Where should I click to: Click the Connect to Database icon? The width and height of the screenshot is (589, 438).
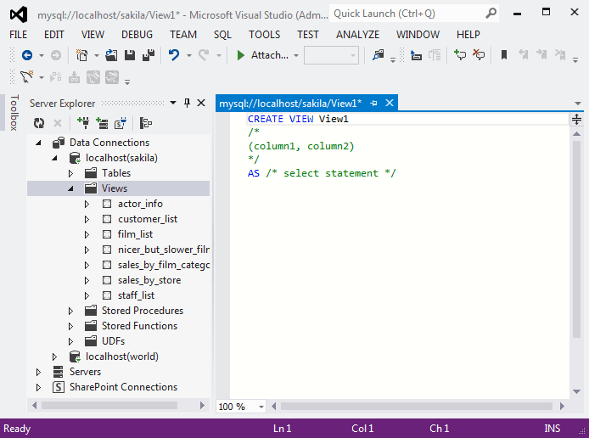[83, 123]
